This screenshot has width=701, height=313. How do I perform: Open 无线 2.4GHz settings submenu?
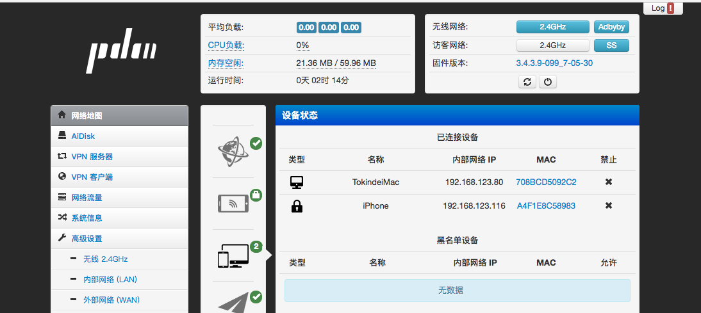pos(105,259)
